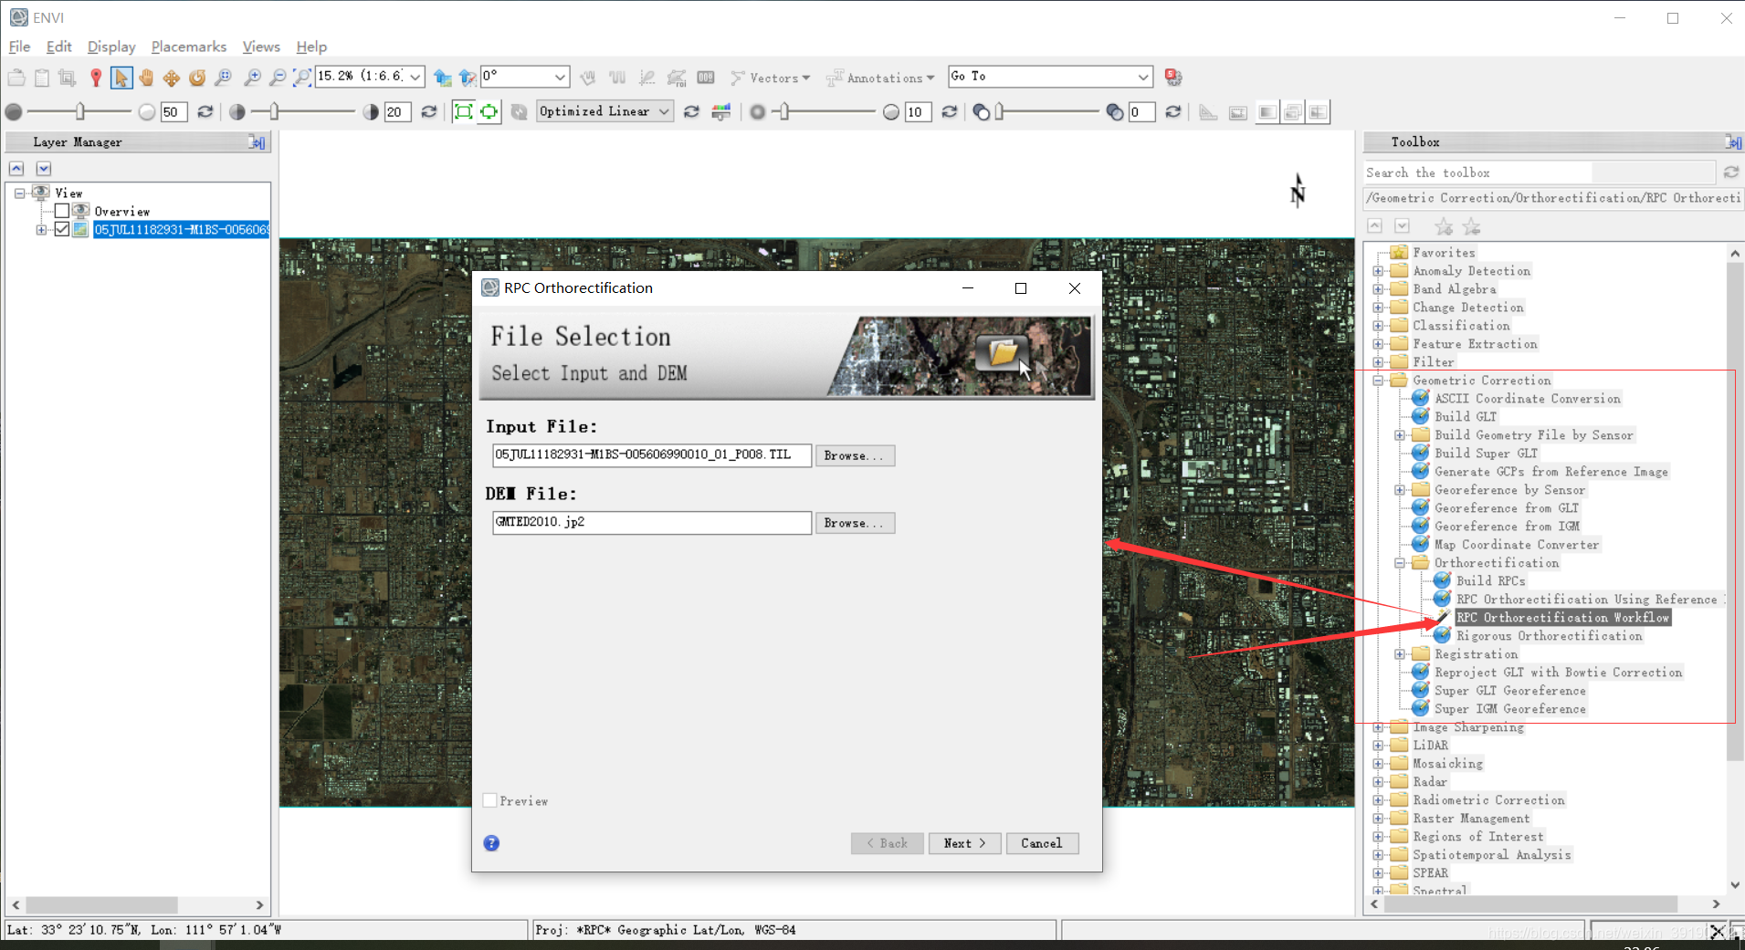Viewport: 1745px width, 950px height.
Task: Select Build RPCs tool
Action: [1490, 581]
